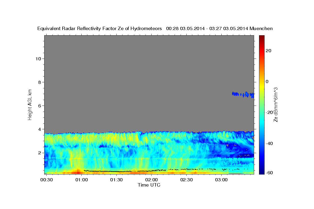Click the 01:30 time tick label

pos(116,180)
